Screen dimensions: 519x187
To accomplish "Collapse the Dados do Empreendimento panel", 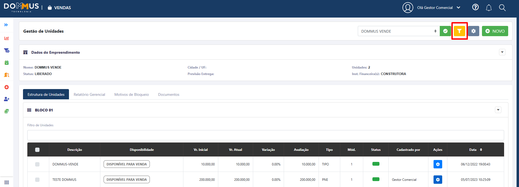I will coord(502,52).
